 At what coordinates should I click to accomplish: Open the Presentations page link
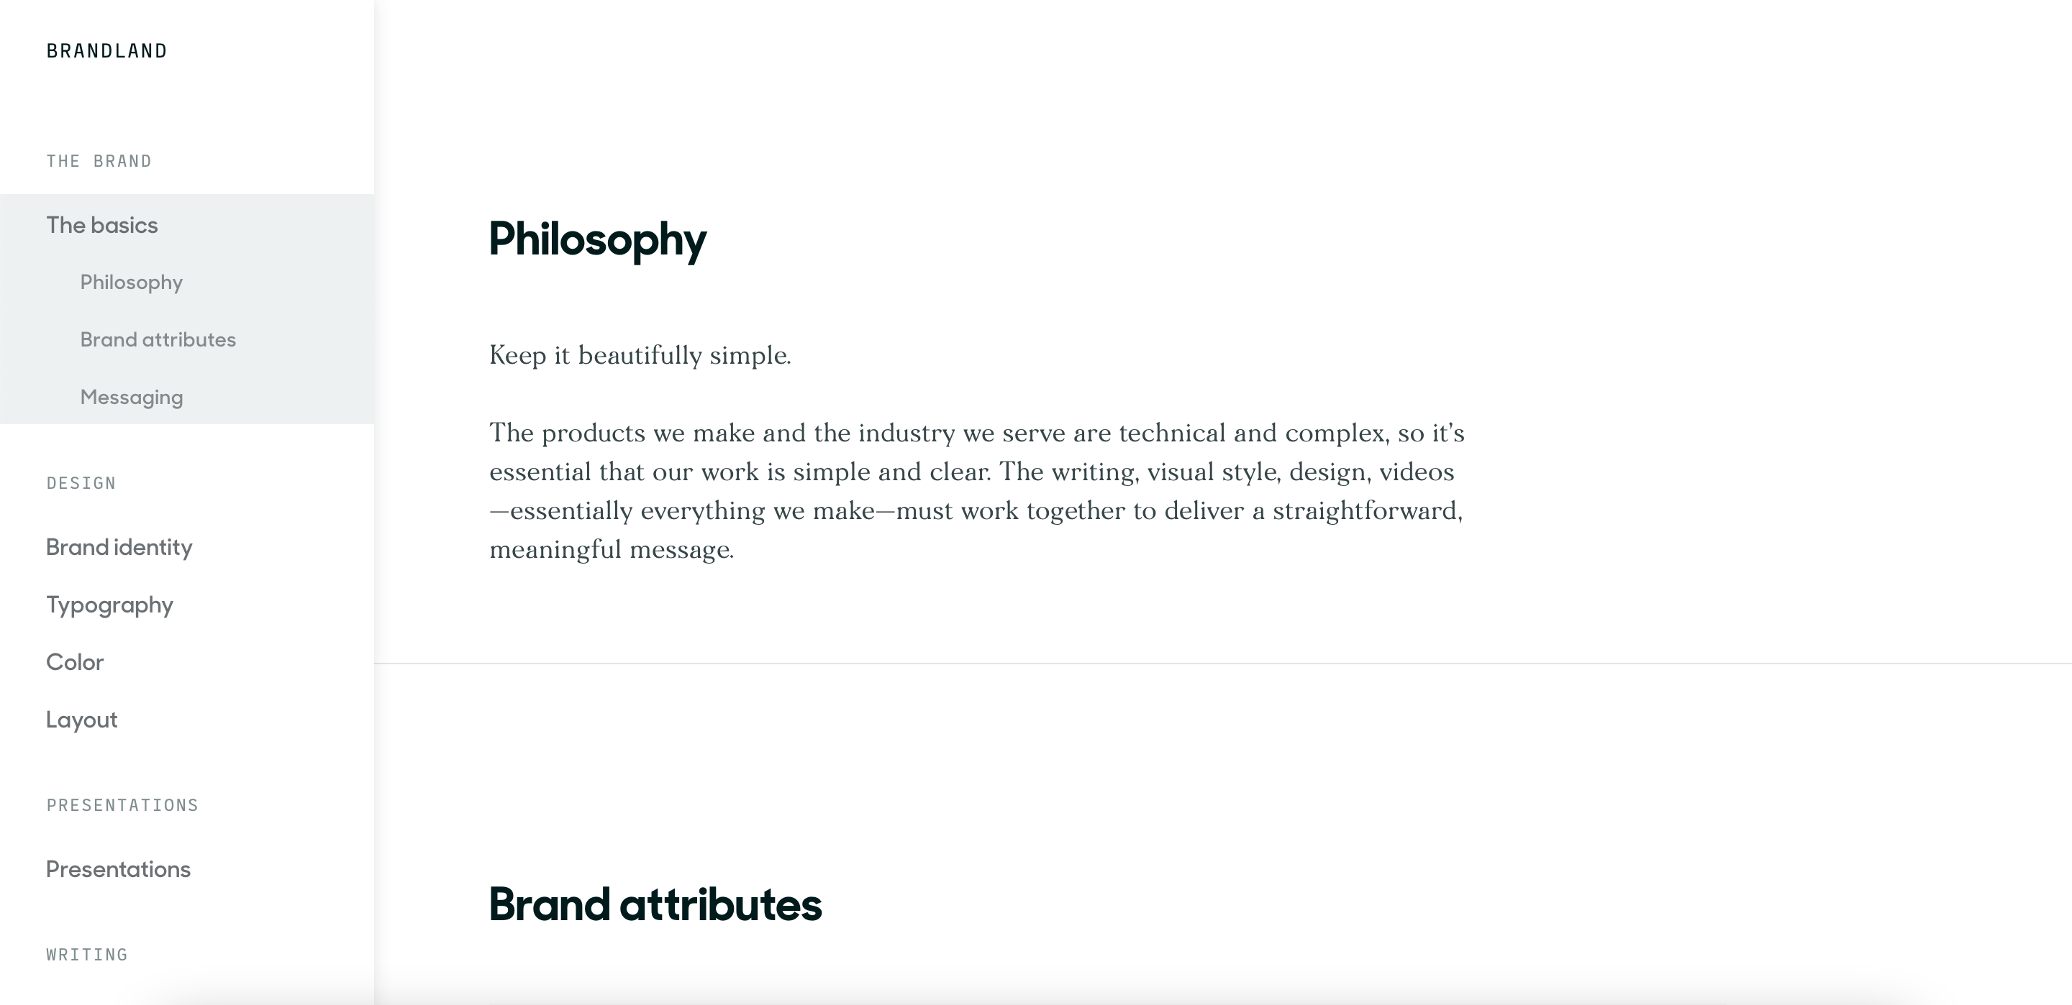pyautogui.click(x=118, y=869)
